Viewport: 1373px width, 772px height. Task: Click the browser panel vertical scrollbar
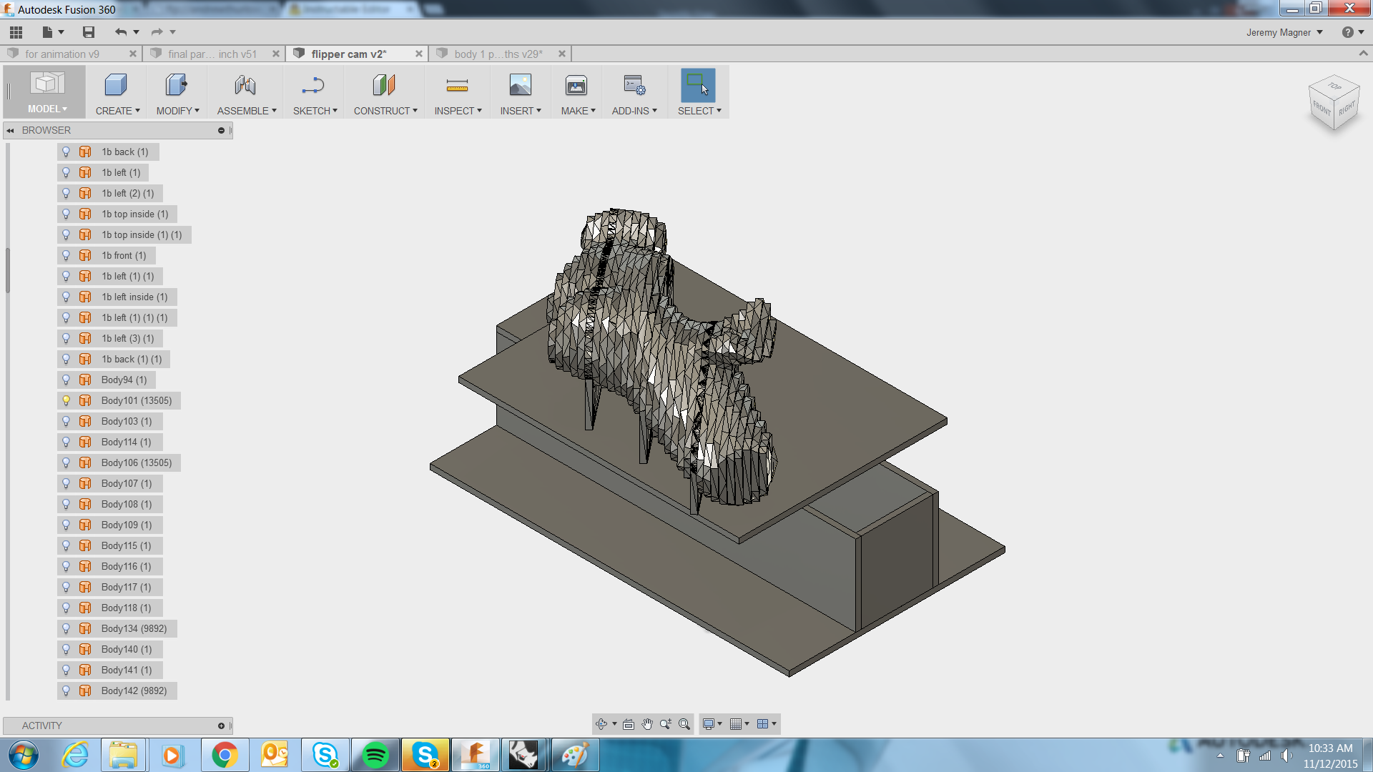click(x=8, y=270)
